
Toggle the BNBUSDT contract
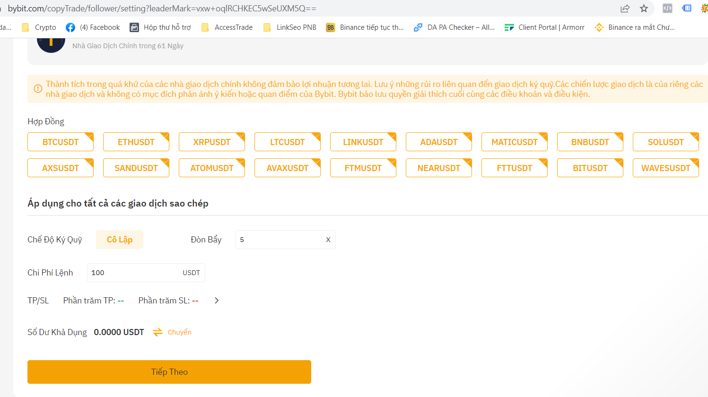click(590, 142)
